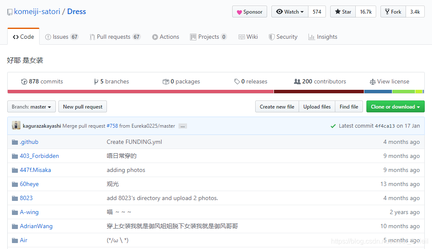Image resolution: width=432 pixels, height=249 pixels.
Task: Open the 403_Forbidden folder
Action: 39,156
